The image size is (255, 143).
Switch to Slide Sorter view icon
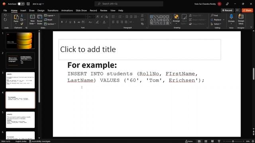(206, 141)
